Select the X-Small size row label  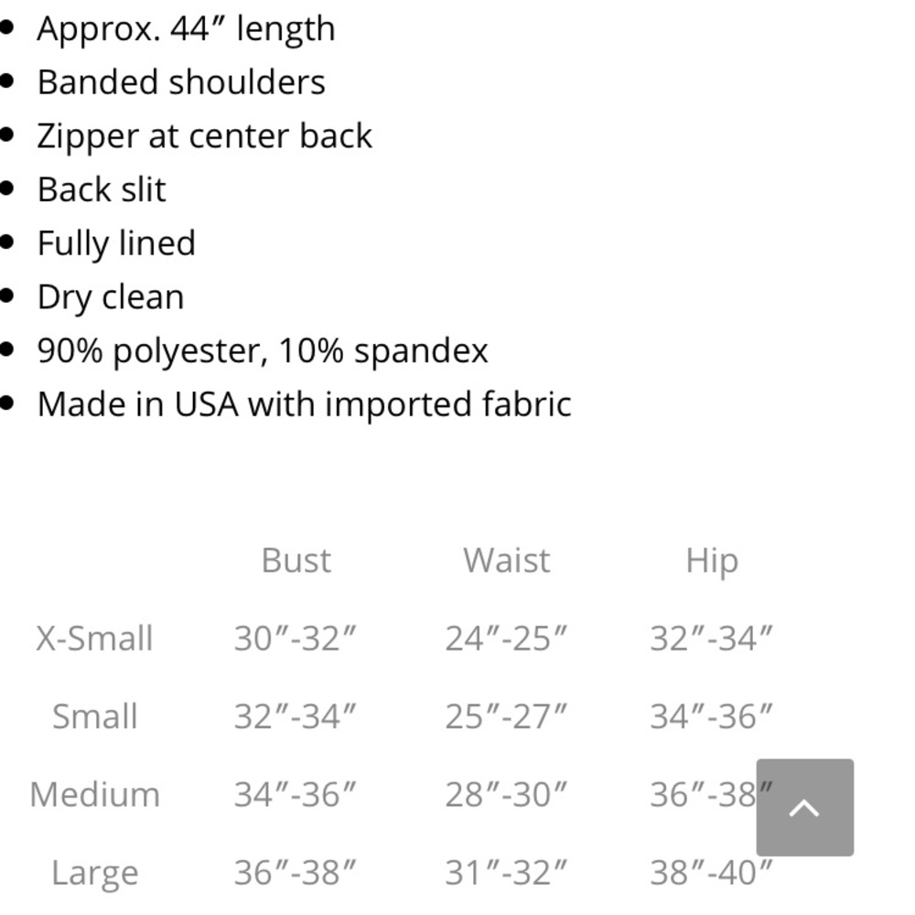(x=94, y=638)
